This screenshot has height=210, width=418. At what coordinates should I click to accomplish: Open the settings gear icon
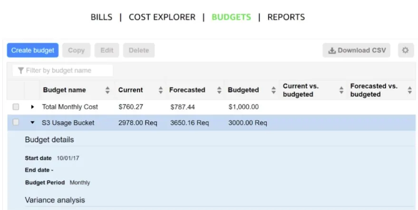tap(406, 50)
